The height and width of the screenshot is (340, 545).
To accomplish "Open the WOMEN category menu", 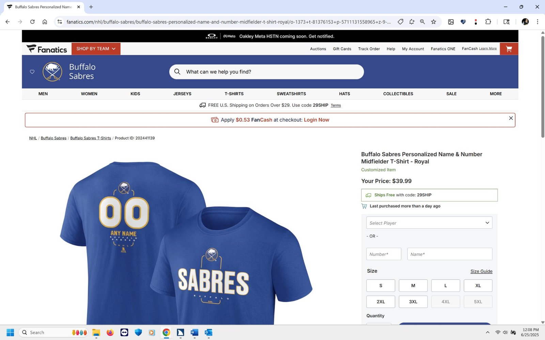I will pos(89,94).
